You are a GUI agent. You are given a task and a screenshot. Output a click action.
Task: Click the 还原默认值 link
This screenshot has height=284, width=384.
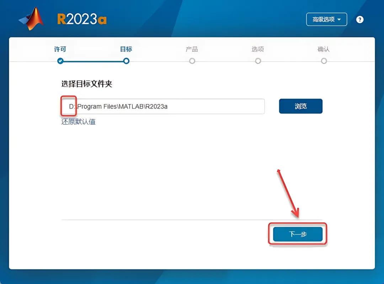click(x=78, y=122)
